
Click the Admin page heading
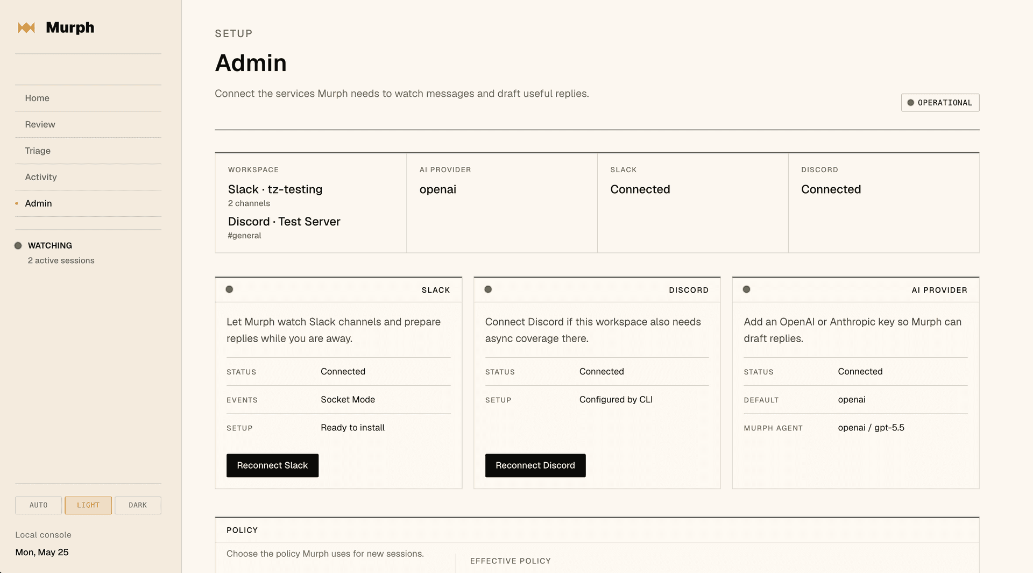pos(250,63)
